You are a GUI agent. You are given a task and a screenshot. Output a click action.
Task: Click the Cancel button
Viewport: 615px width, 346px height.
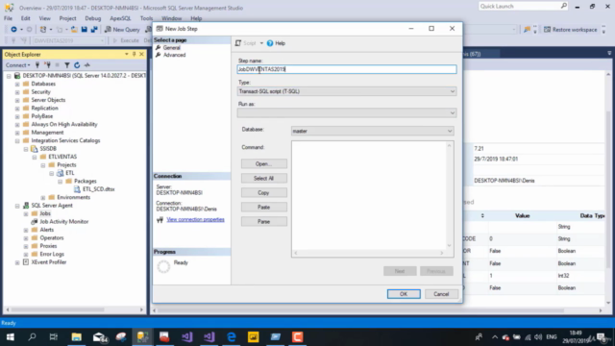[x=441, y=294]
